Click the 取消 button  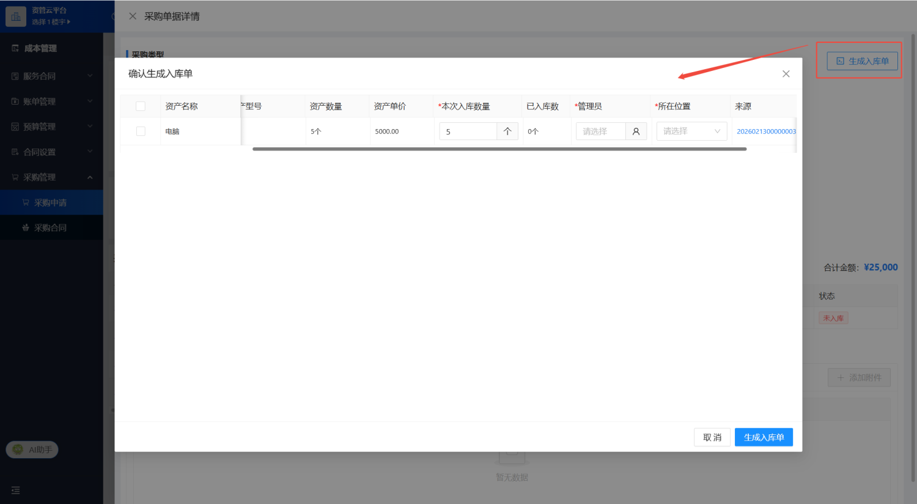point(712,437)
